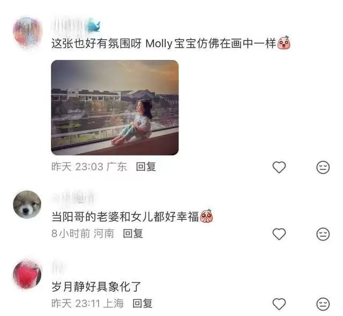Viewport: 343px width, 316px height.
Task: Select comment text 当阳哥的老婆和女儿都好幸福
Action: click(x=125, y=217)
